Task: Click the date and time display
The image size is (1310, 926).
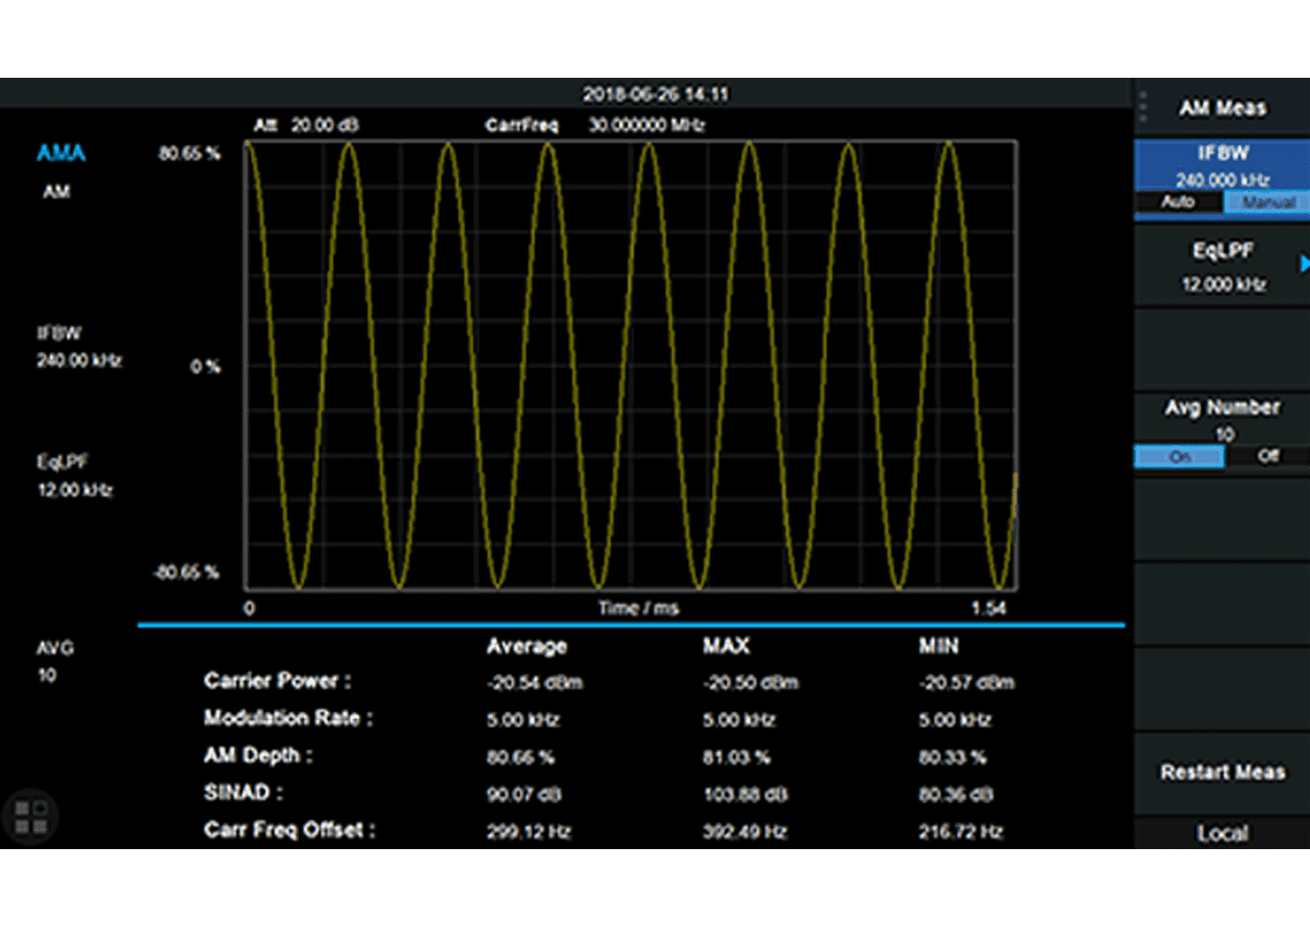Action: pyautogui.click(x=655, y=94)
